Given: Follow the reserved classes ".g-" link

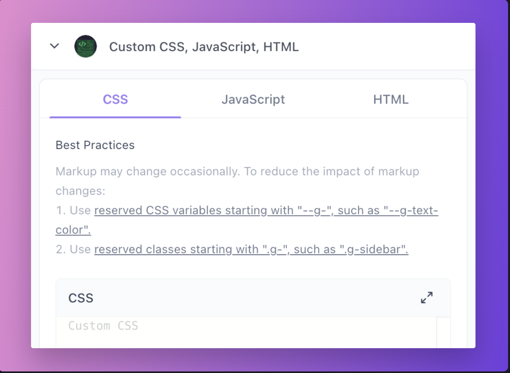Looking at the screenshot, I should click(251, 249).
